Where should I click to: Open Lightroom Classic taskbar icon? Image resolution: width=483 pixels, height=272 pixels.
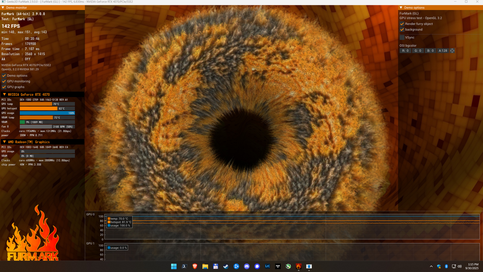[x=267, y=266]
